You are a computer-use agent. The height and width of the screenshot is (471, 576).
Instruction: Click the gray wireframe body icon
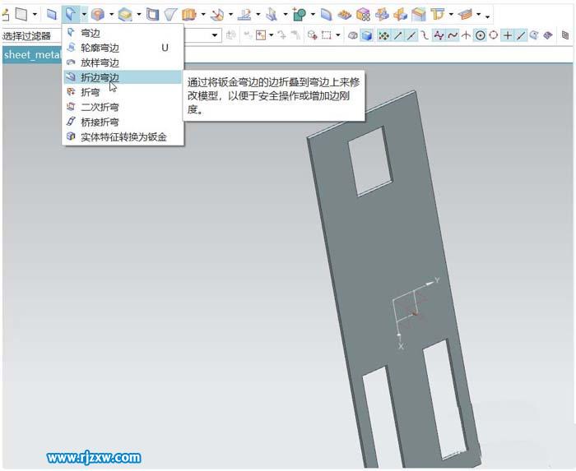(353, 35)
